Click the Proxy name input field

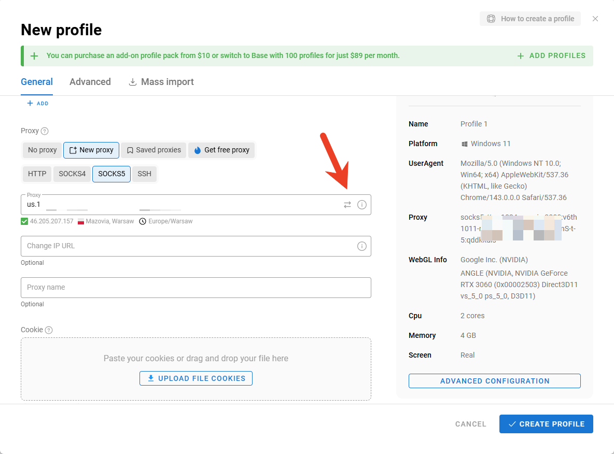pyautogui.click(x=196, y=288)
